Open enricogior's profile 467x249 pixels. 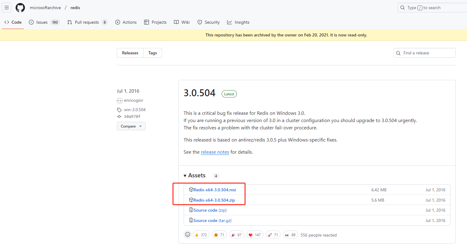[x=133, y=100]
